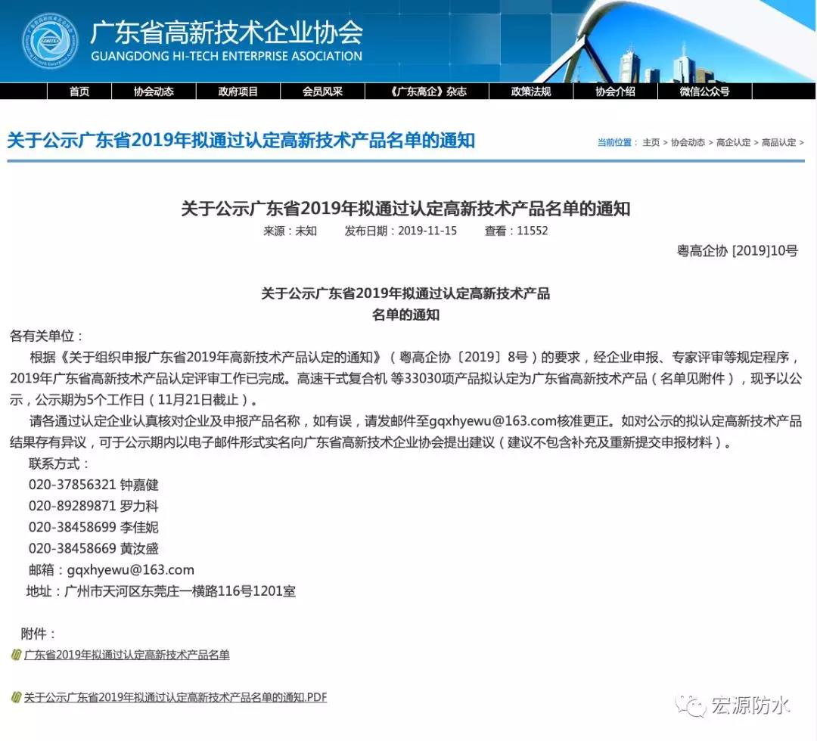Open 微信公众号 navigation item
The width and height of the screenshot is (817, 741).
point(704,91)
